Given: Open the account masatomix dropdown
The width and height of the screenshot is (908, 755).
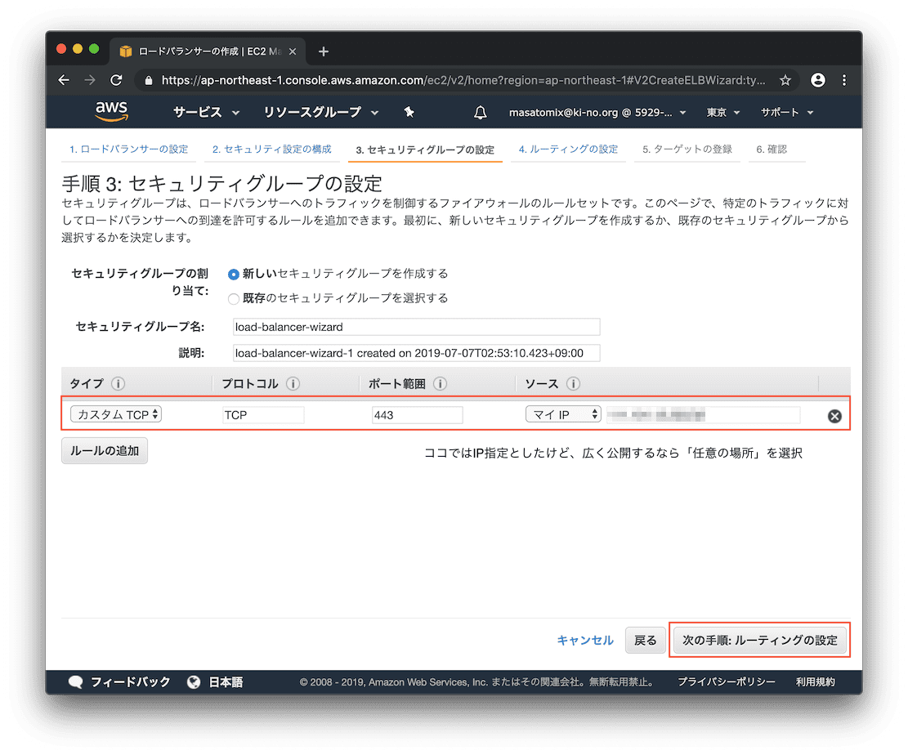Looking at the screenshot, I should click(x=597, y=112).
